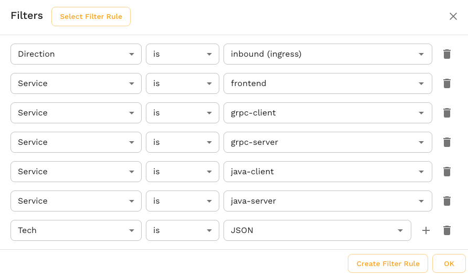Open operator dropdown in java-server row

183,201
